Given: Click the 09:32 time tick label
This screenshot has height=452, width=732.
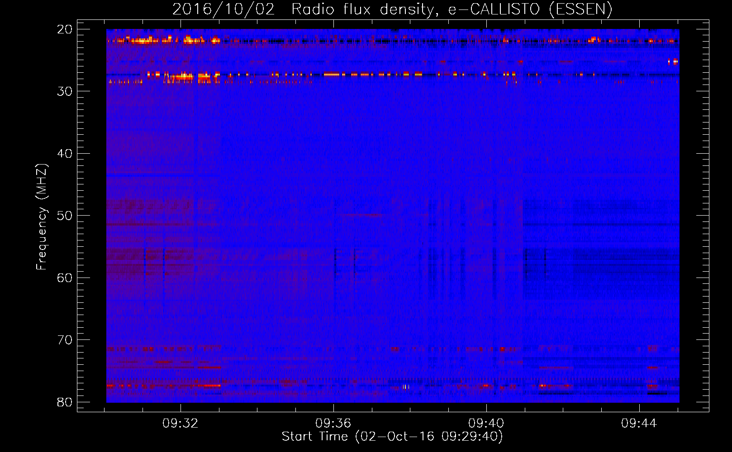Looking at the screenshot, I should [x=181, y=424].
